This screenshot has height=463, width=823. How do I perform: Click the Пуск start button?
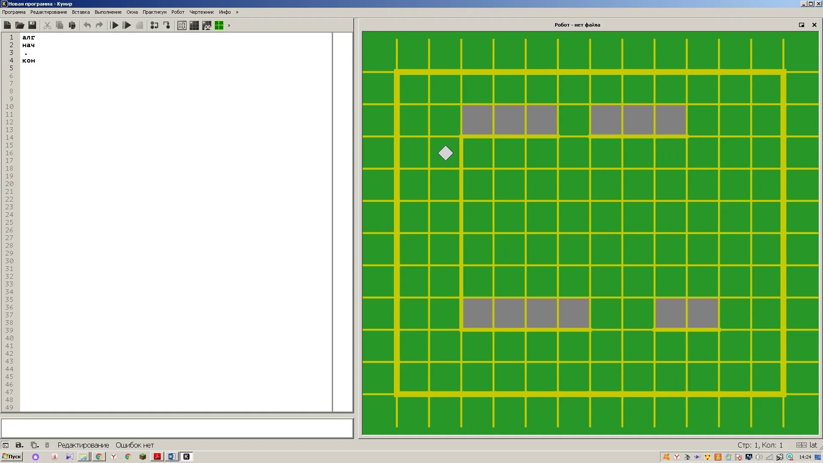(12, 457)
